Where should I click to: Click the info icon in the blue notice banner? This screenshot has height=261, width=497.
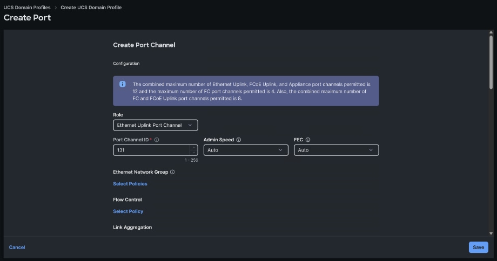click(x=122, y=84)
